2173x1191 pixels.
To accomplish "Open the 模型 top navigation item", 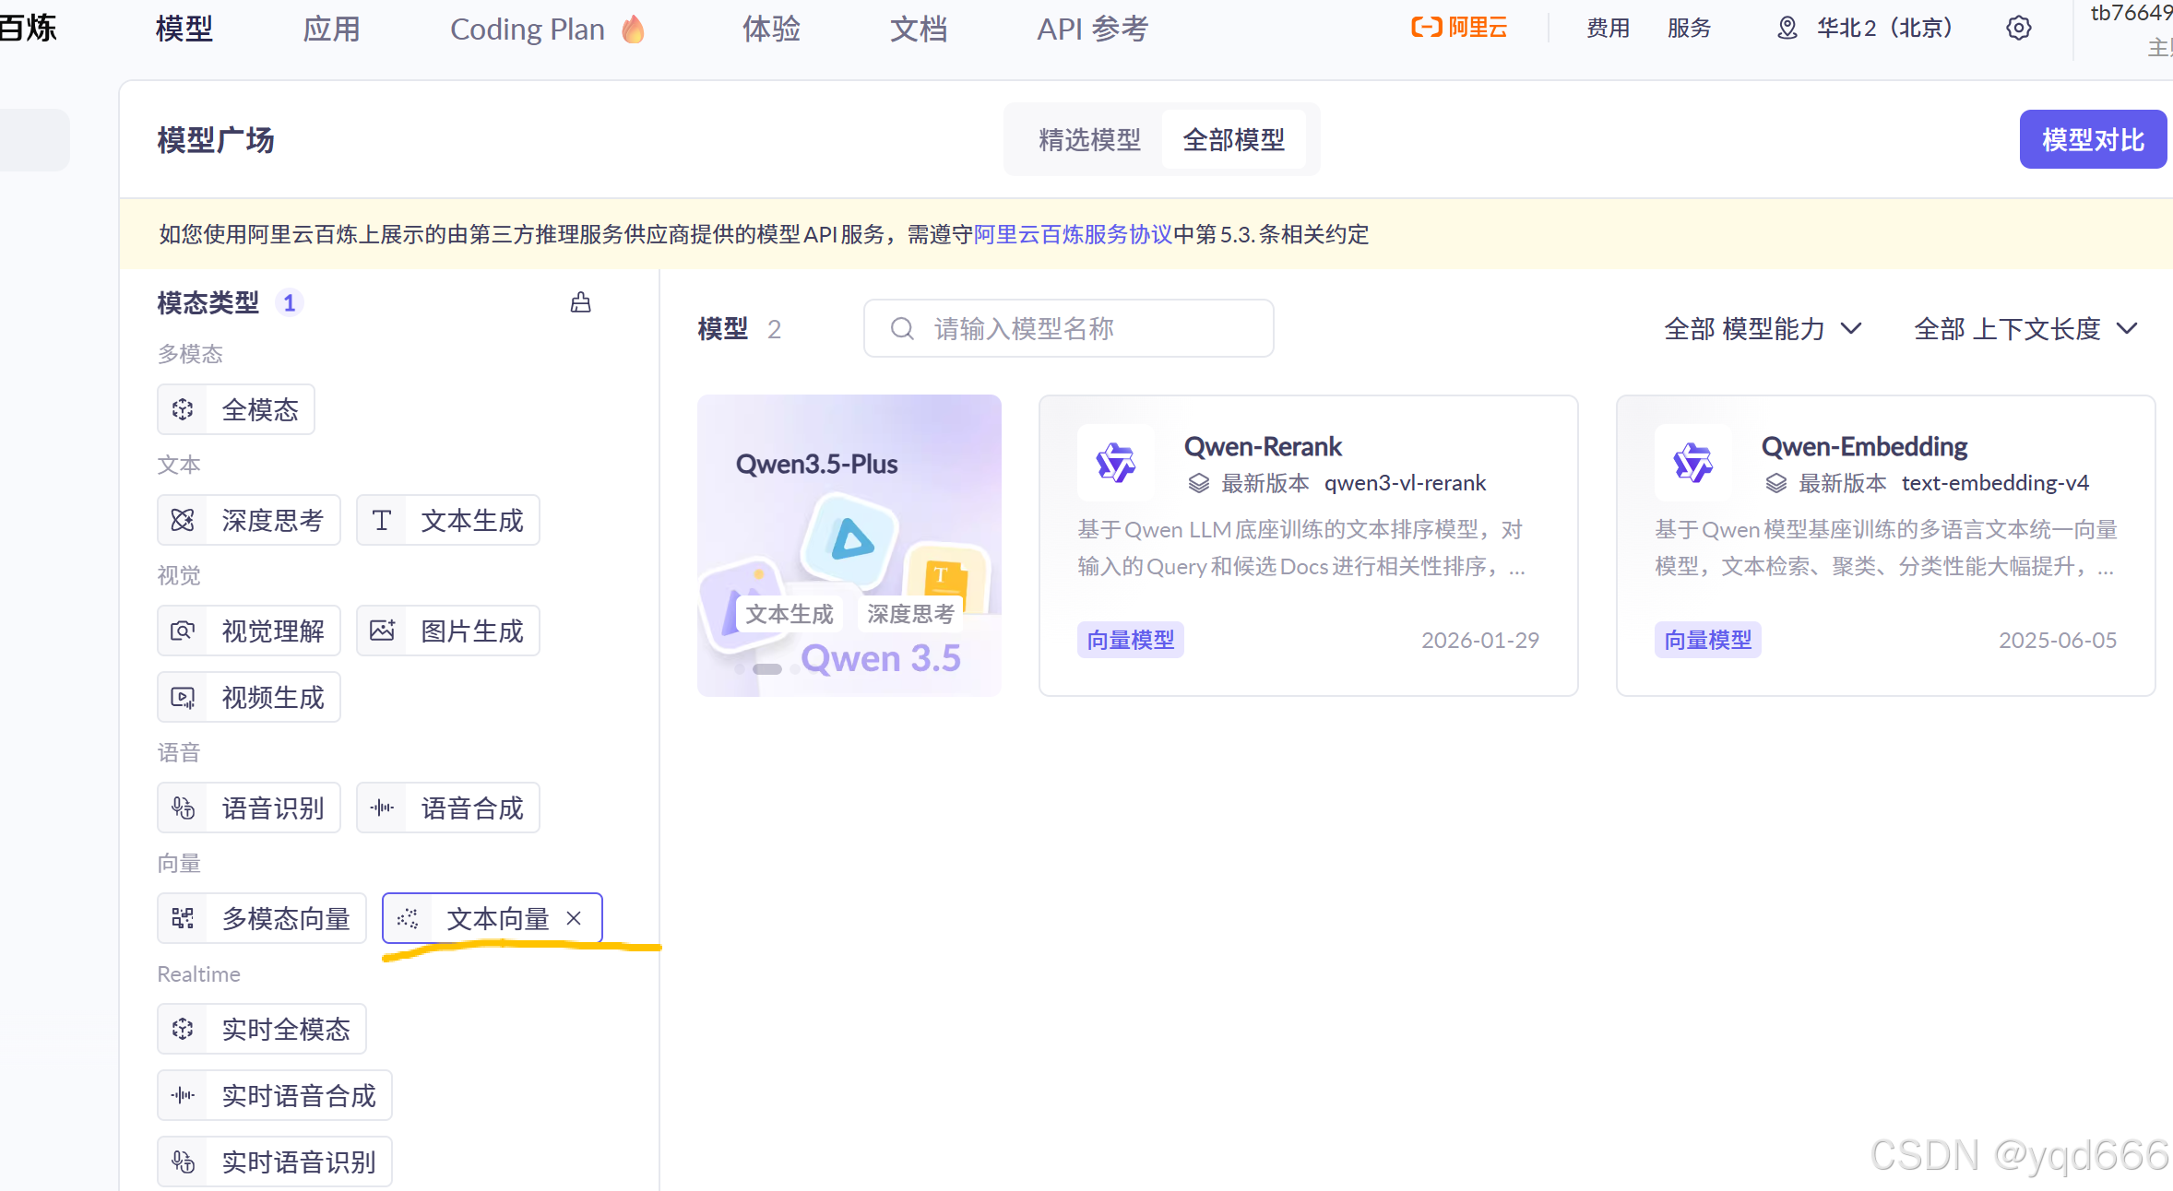I will tap(184, 29).
